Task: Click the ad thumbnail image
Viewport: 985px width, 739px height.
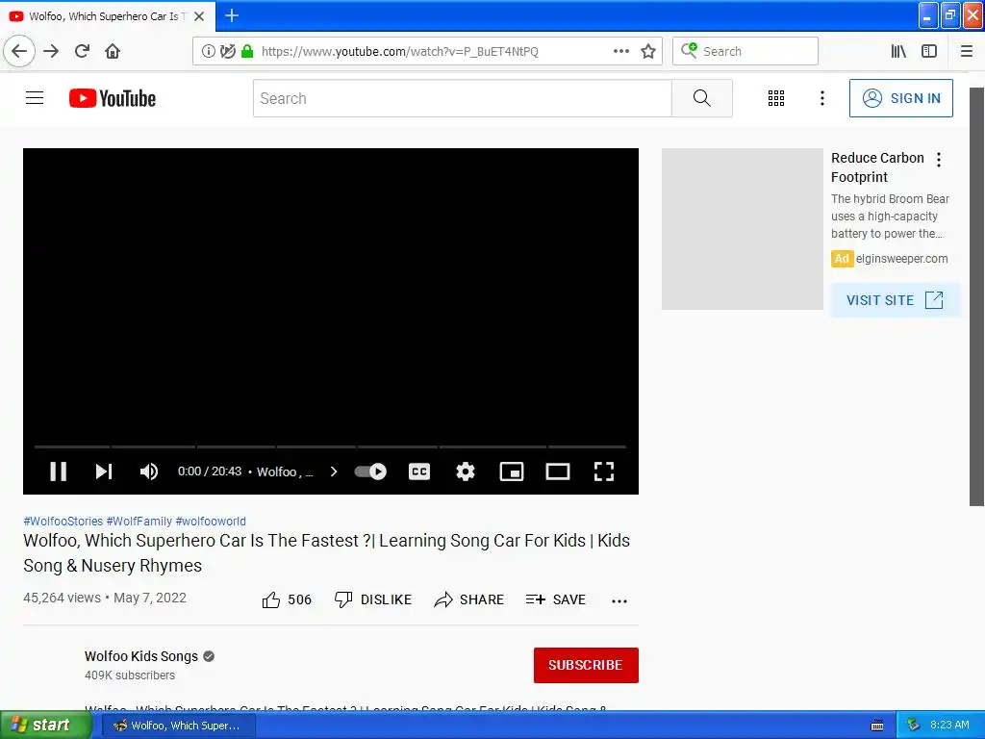Action: click(x=742, y=229)
